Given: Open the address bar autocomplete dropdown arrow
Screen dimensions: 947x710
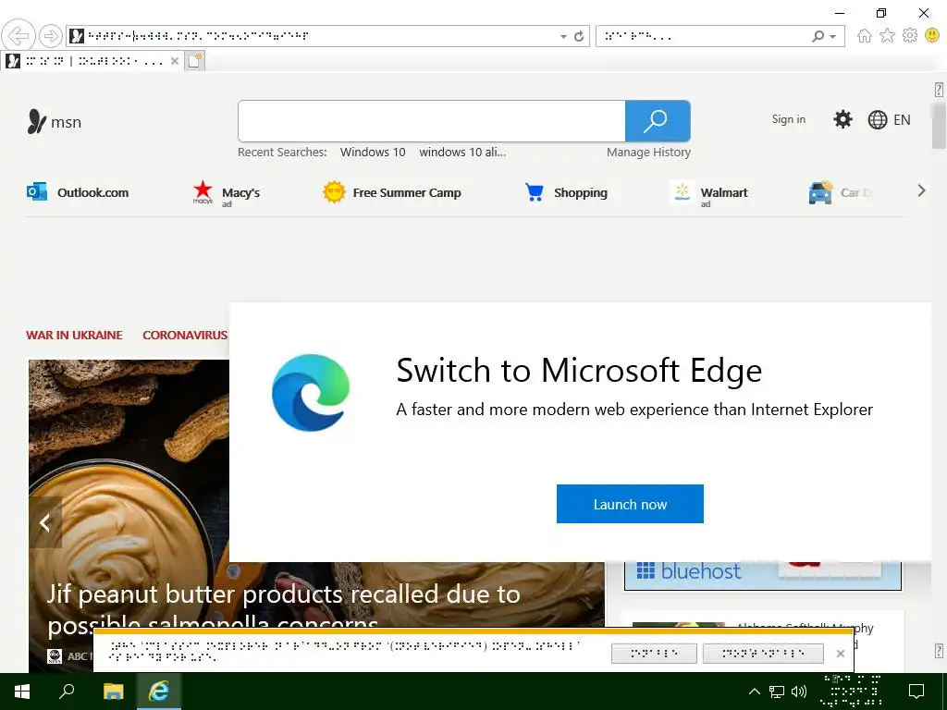Looking at the screenshot, I should coord(563,37).
